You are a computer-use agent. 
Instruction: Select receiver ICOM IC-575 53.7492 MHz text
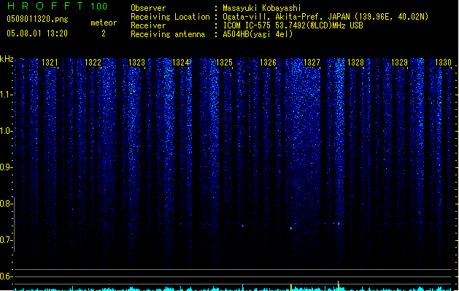293,25
